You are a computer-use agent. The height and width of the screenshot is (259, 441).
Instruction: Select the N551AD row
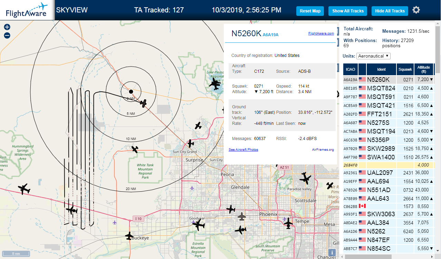tap(389, 190)
